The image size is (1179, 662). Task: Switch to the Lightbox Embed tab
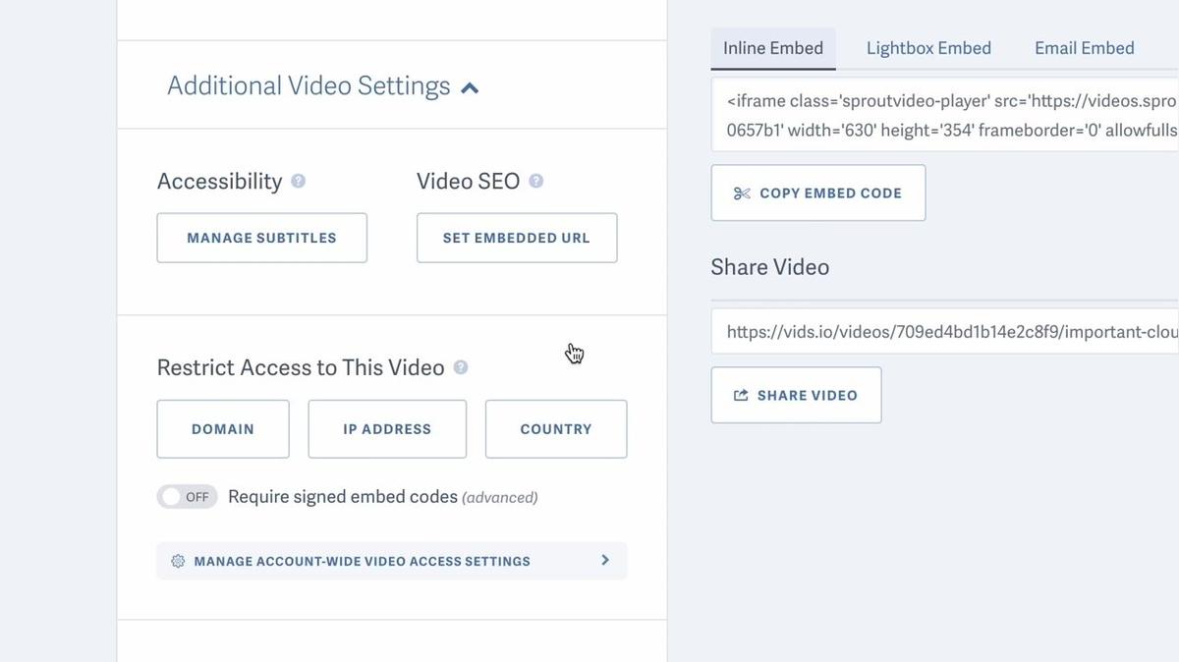coord(928,48)
